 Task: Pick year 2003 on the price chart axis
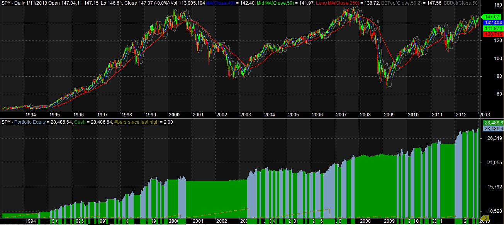pyautogui.click(x=246, y=115)
